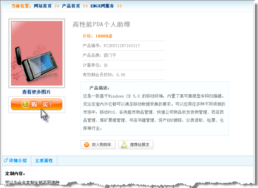This screenshot has height=188, width=258.
Task: Click the person icon beside 推荐给朋友
Action: 124,145
